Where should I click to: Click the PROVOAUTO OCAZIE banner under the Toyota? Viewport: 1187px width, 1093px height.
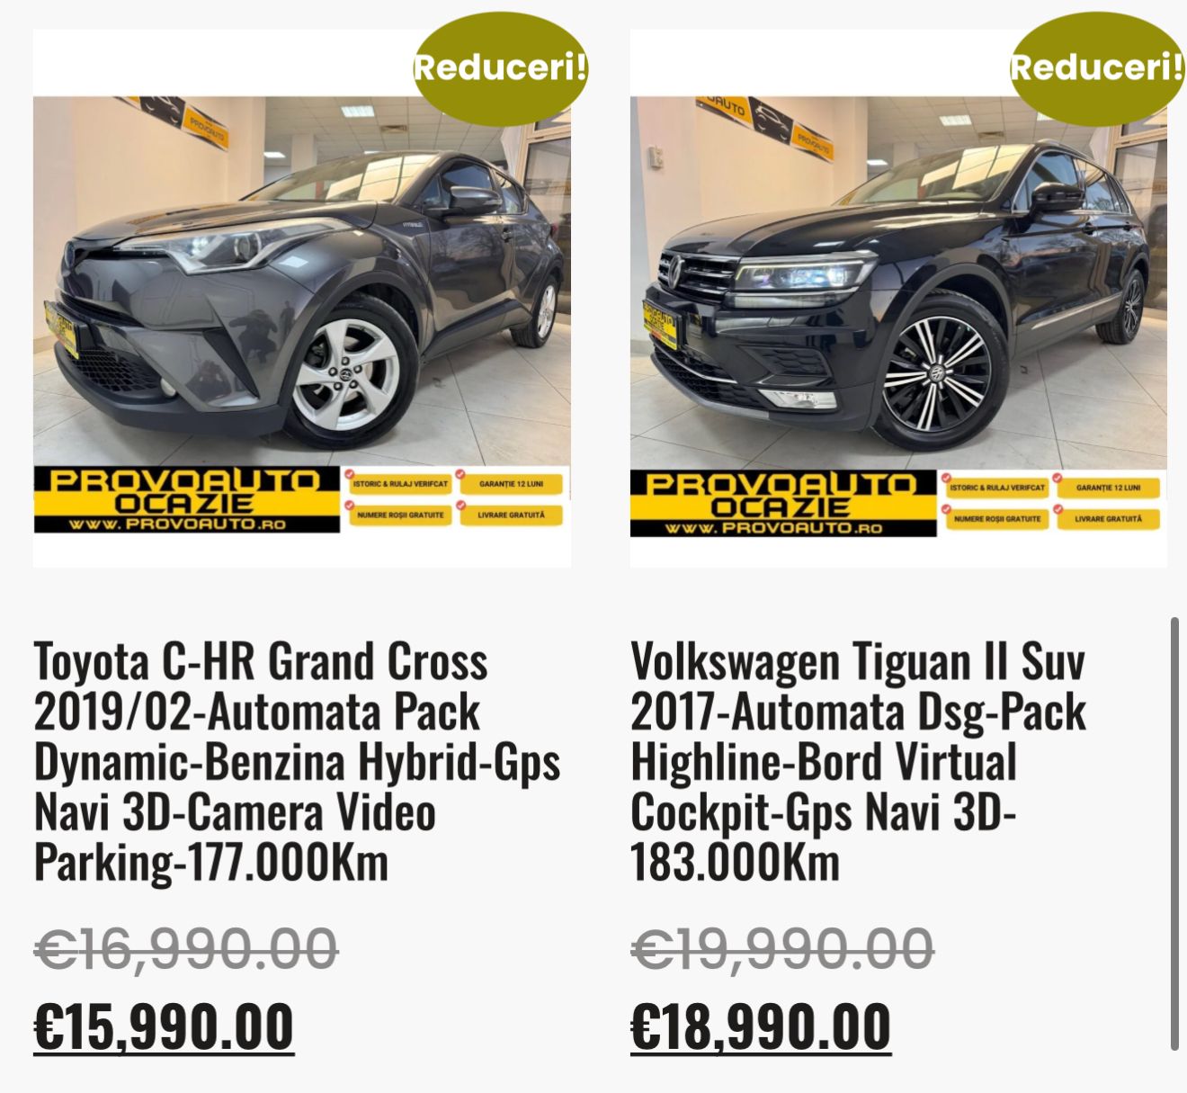(x=187, y=500)
